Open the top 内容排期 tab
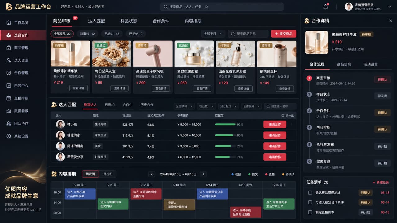 coord(193,21)
